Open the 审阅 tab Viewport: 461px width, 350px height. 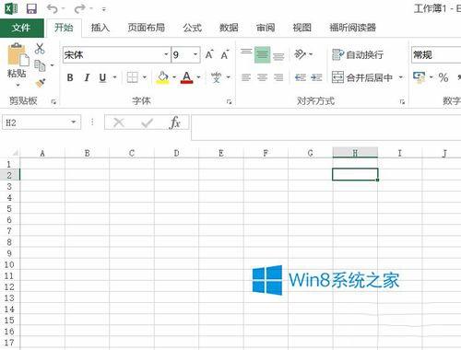pyautogui.click(x=266, y=28)
